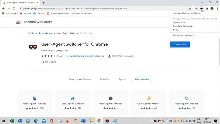Viewport: 220px width, 124px height.
Task: Go back with the browser back arrow
Action: [x=3, y=8]
